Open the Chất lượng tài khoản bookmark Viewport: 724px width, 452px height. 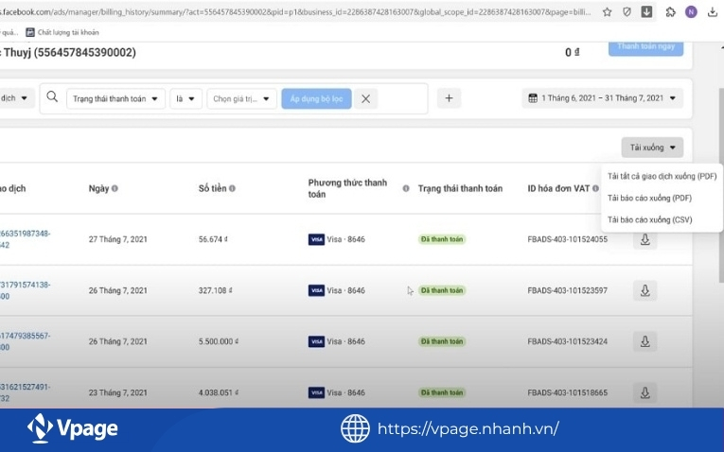62,32
